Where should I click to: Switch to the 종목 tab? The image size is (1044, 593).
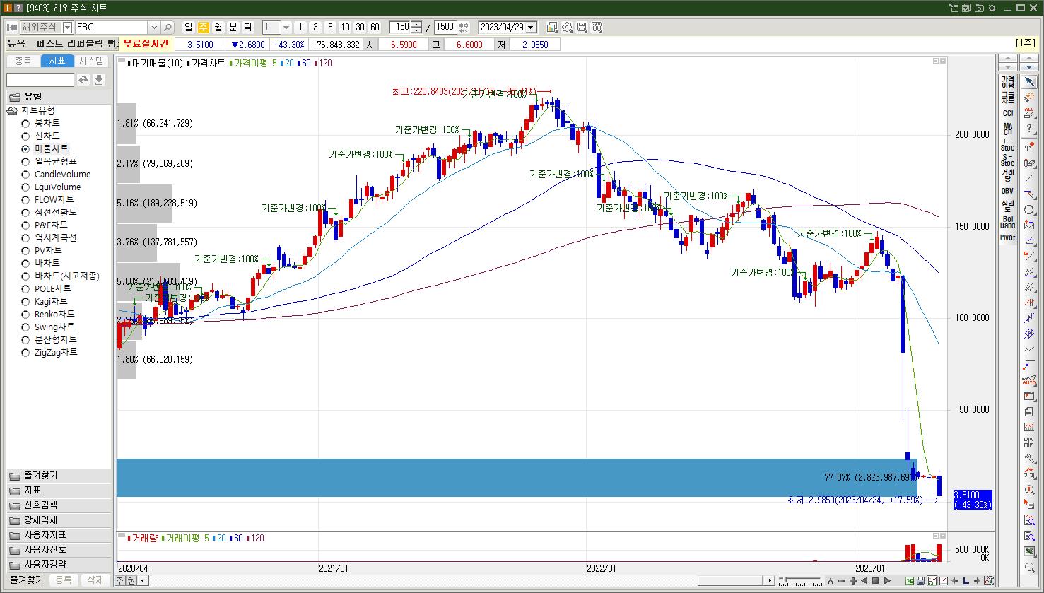coord(23,61)
